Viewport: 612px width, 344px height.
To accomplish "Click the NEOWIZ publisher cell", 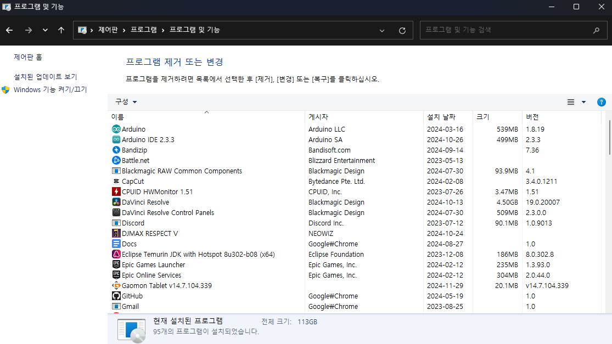I will 321,234.
